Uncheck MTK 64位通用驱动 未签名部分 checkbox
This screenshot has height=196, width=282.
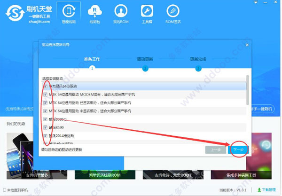pyautogui.click(x=45, y=111)
